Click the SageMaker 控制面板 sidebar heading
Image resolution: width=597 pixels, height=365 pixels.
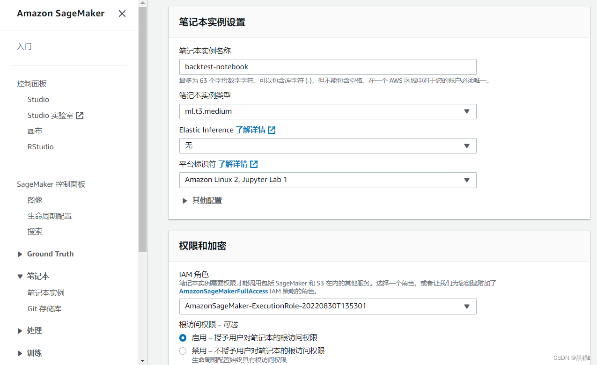click(51, 184)
